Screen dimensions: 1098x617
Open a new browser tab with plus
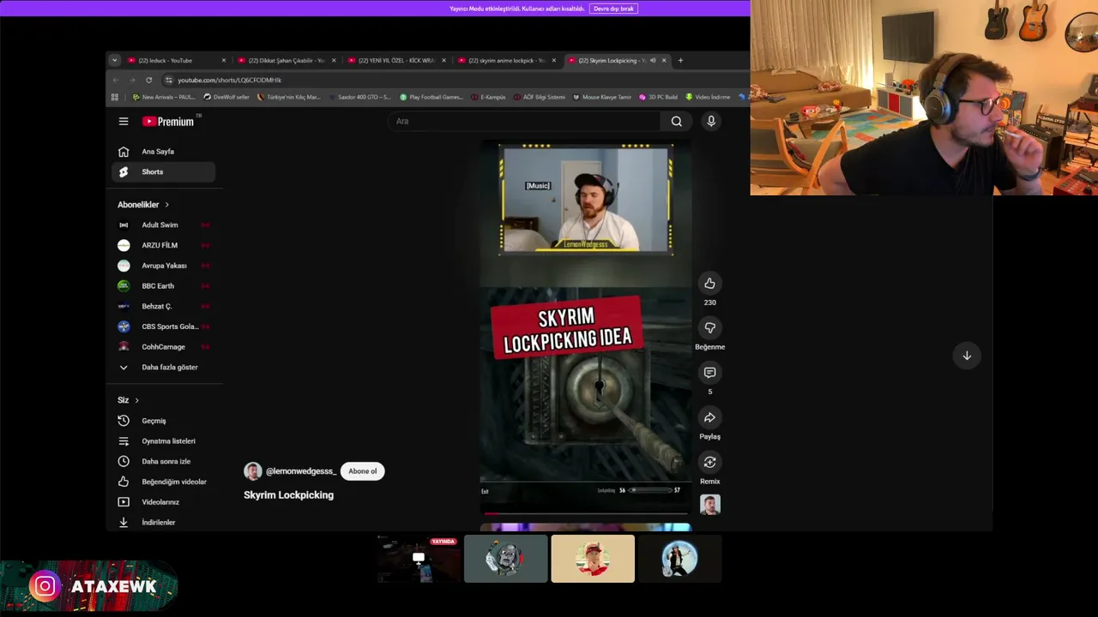tap(680, 60)
